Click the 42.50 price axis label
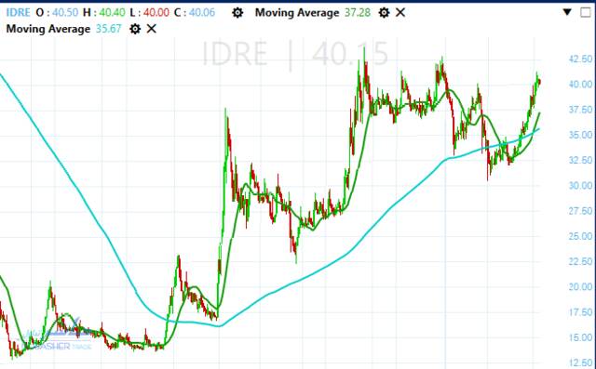596x369 pixels. [580, 59]
